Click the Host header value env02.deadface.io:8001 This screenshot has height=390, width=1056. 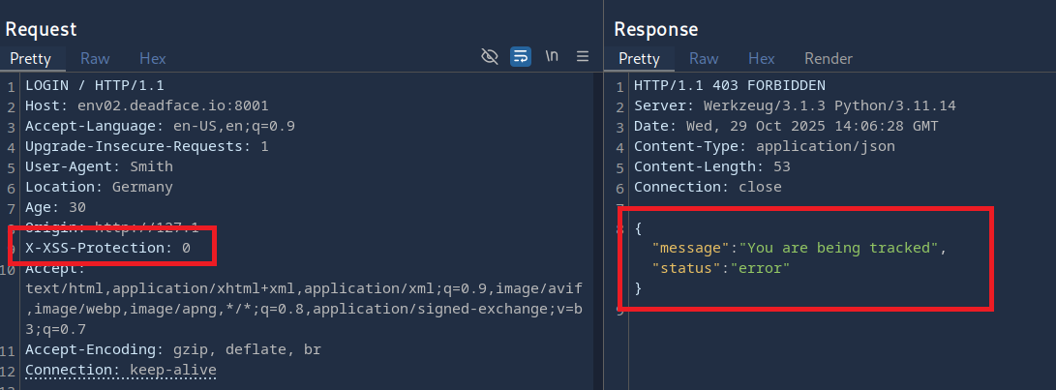click(172, 105)
